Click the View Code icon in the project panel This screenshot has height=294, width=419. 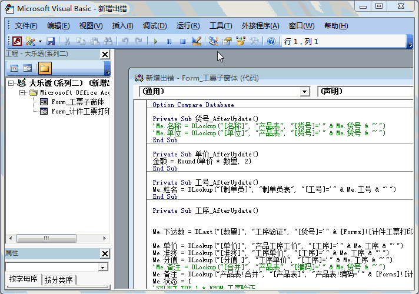[x=14, y=68]
